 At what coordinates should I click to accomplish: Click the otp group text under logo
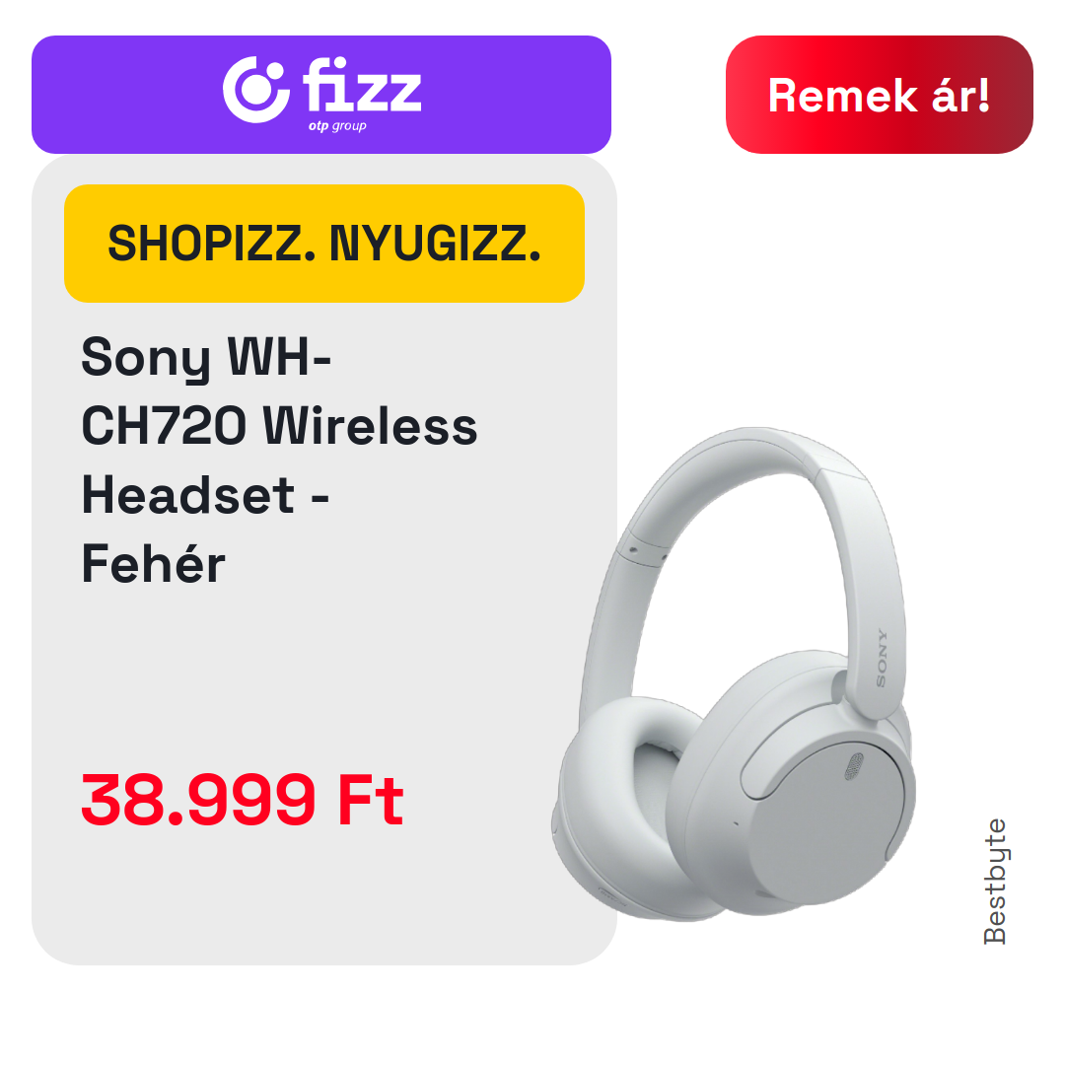point(337,125)
